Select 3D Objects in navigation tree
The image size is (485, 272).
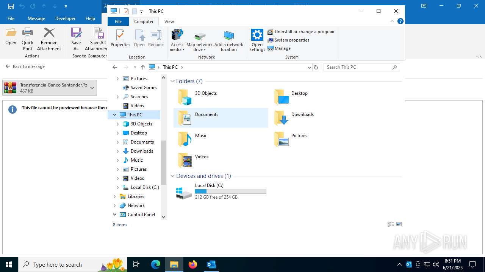click(141, 124)
